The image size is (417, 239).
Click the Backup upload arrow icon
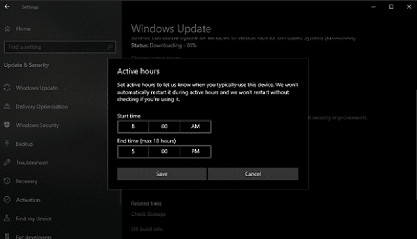click(x=7, y=144)
